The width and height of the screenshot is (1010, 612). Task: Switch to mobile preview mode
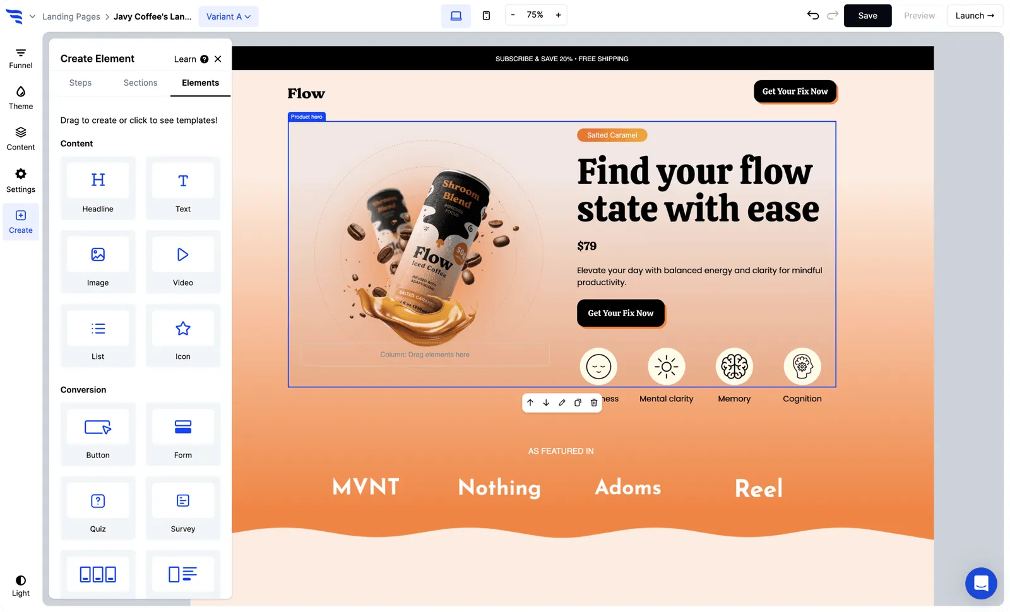486,15
